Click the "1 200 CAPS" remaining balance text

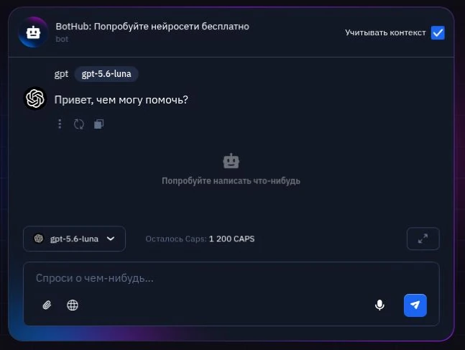tap(231, 239)
